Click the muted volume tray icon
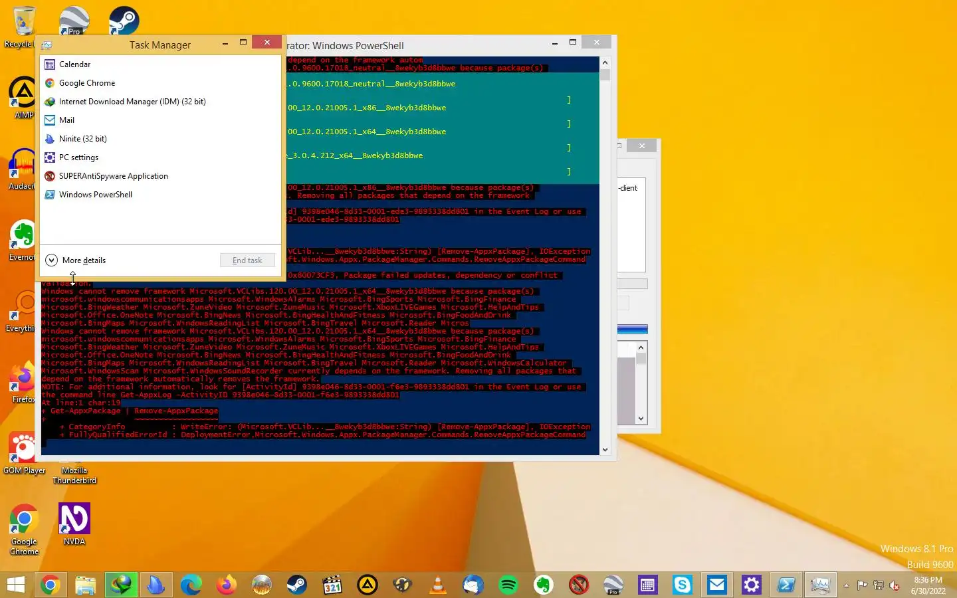Screen dimensions: 957x598 pyautogui.click(x=895, y=585)
